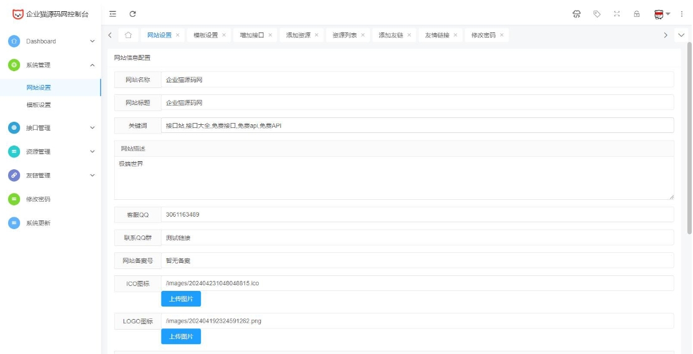This screenshot has width=693, height=354.
Task: Select 模板设置 in the sidebar
Action: click(x=39, y=105)
